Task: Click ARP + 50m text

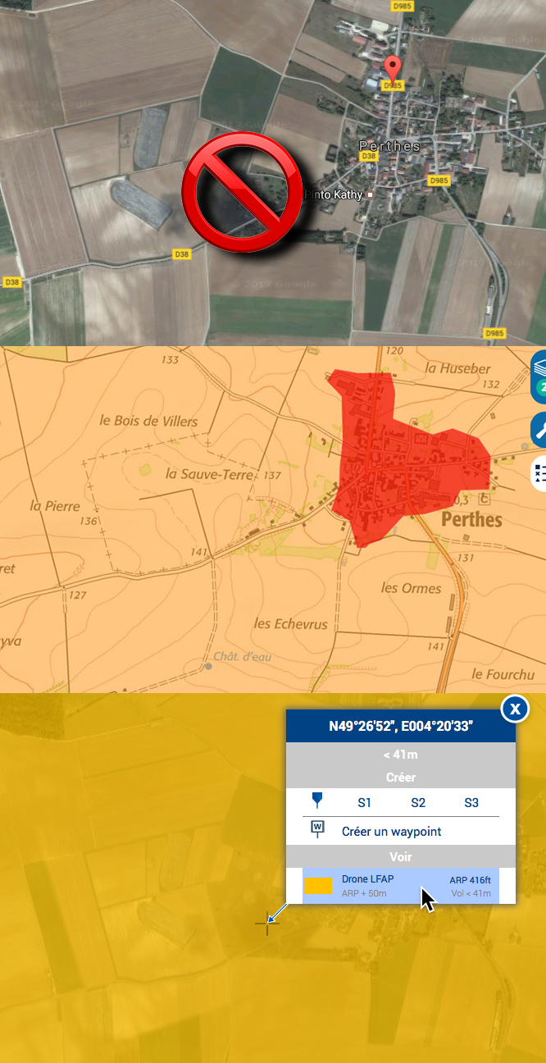Action: tap(364, 893)
